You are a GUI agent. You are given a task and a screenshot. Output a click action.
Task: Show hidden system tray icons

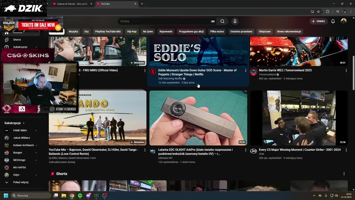coord(314,196)
